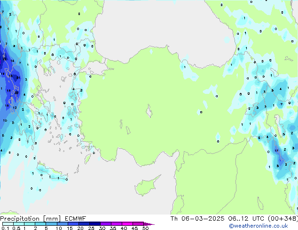The width and height of the screenshot is (298, 230).
Task: Click the legend label 25
Action: pyautogui.click(x=91, y=228)
